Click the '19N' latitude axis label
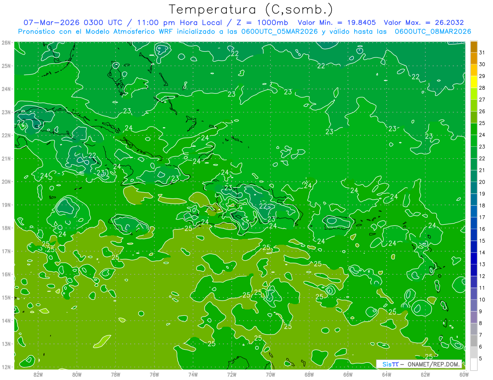This screenshot has height=380, width=493. (6, 205)
